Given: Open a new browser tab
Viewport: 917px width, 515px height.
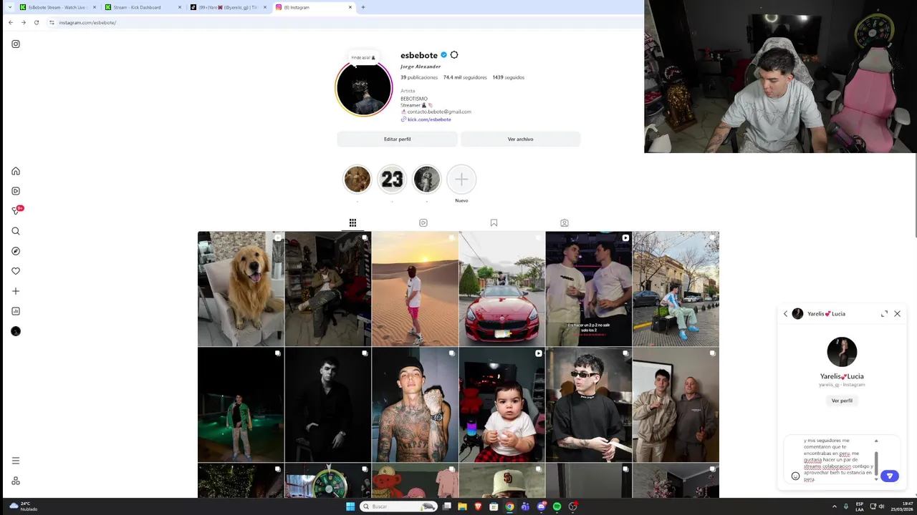Looking at the screenshot, I should pyautogui.click(x=363, y=7).
